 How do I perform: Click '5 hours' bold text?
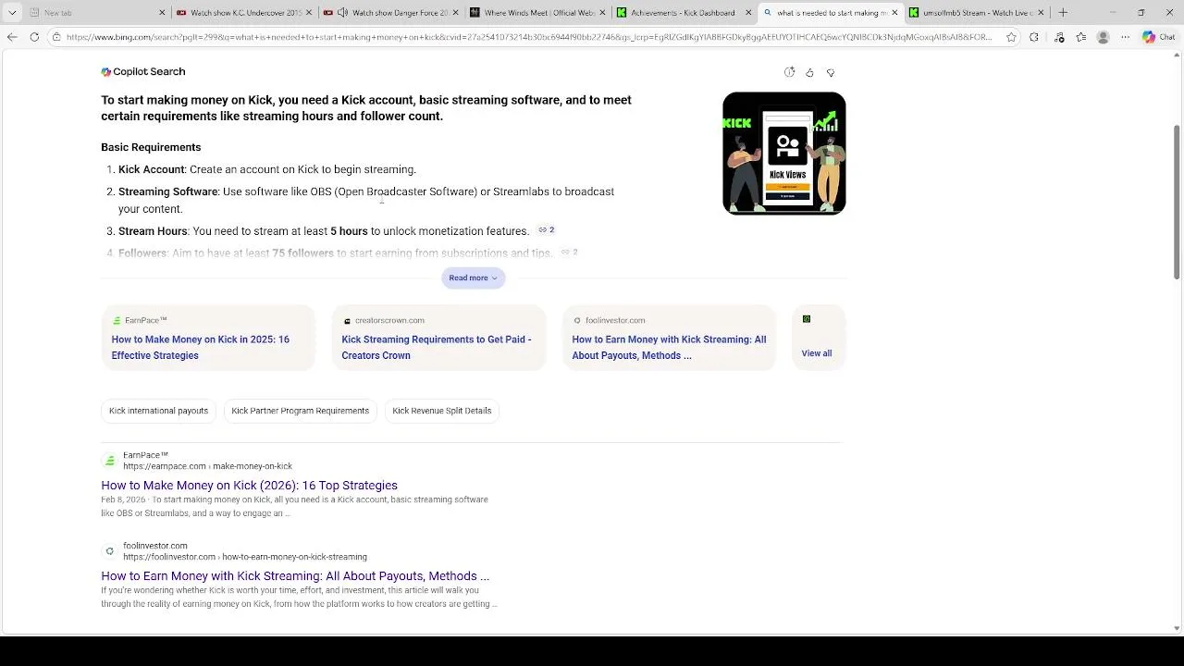349,231
